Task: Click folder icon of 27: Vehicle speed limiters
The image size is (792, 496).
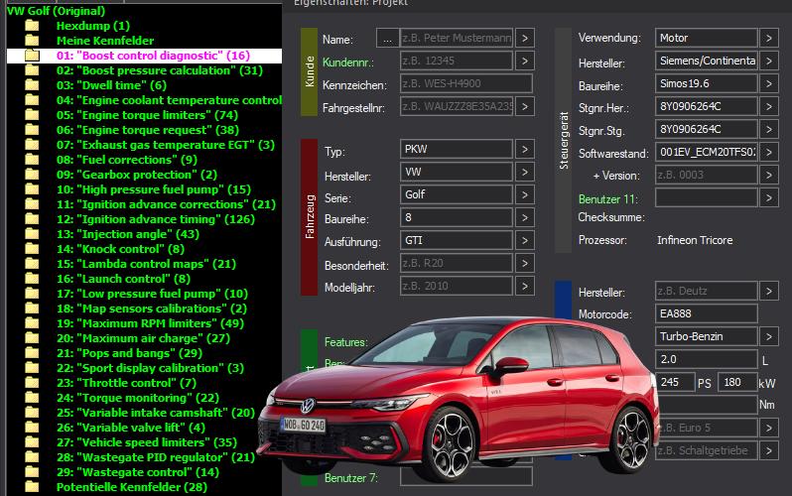Action: tap(32, 442)
